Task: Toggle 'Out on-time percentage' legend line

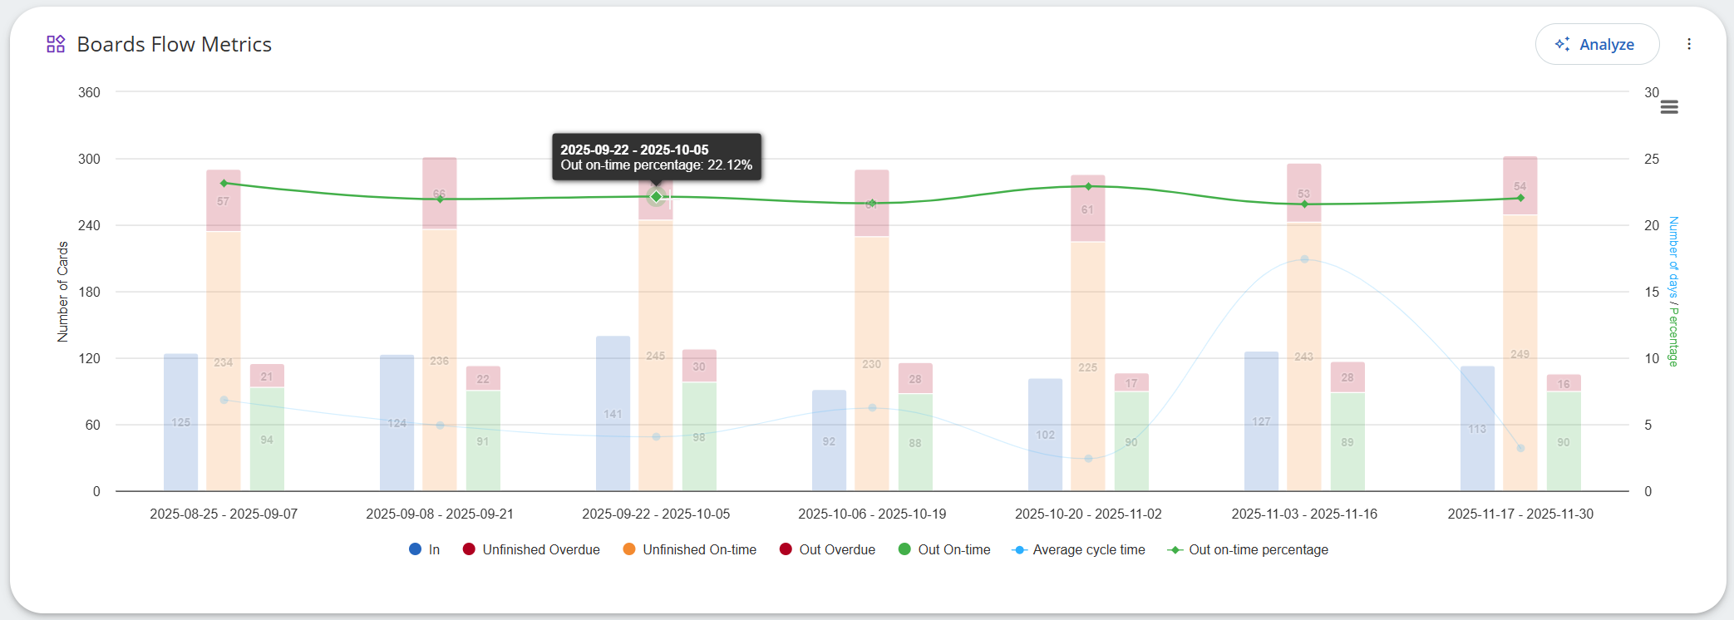Action: click(1249, 550)
